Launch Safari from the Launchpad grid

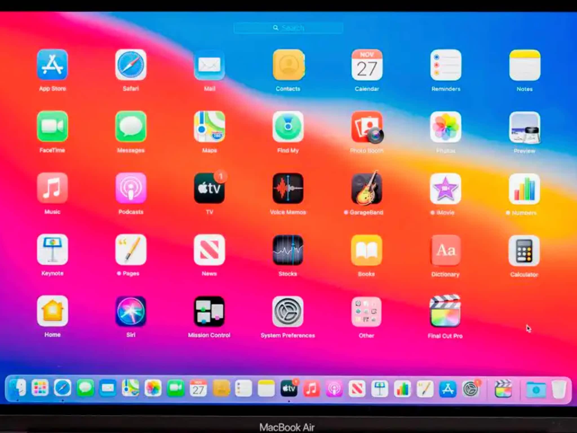pyautogui.click(x=131, y=65)
